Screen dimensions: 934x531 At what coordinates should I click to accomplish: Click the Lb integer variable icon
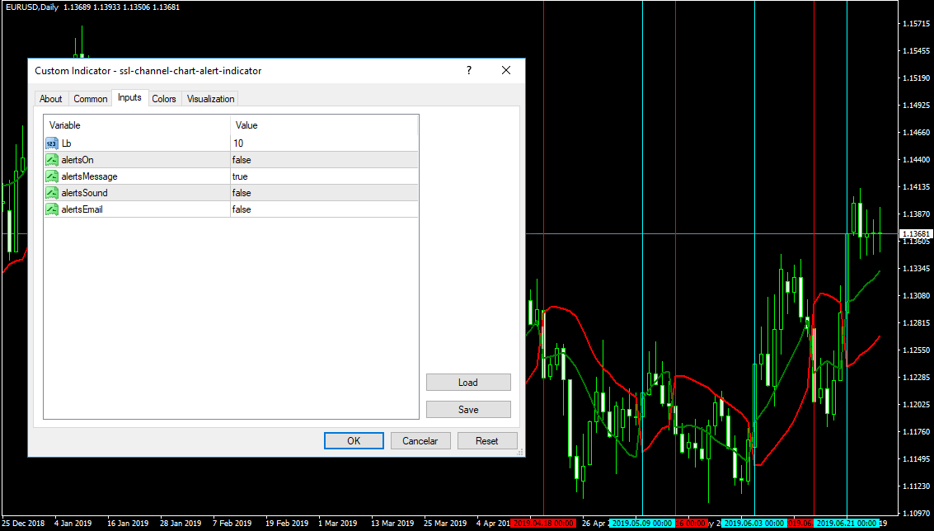52,143
